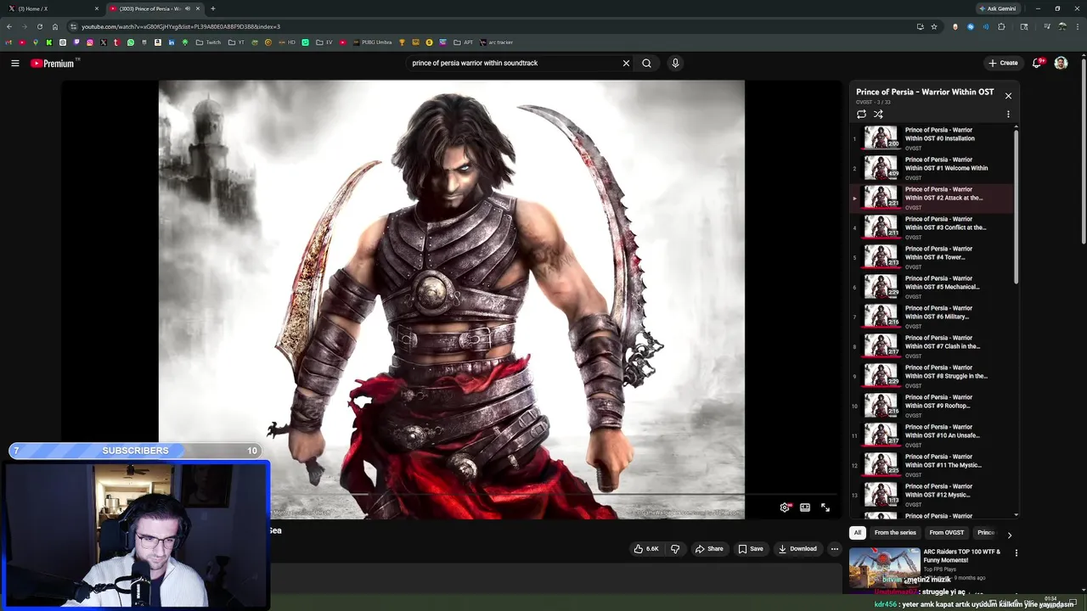Dislike the video
1087x611 pixels.
pos(675,549)
